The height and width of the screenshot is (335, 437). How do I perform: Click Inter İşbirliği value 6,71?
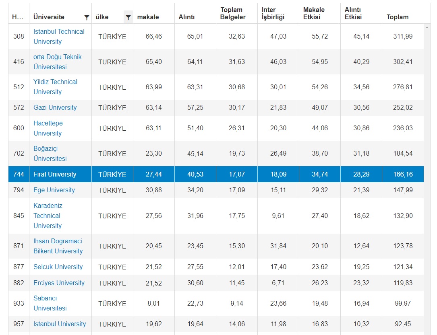278,283
